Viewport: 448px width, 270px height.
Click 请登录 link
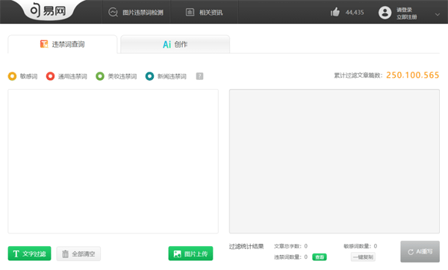click(x=404, y=10)
